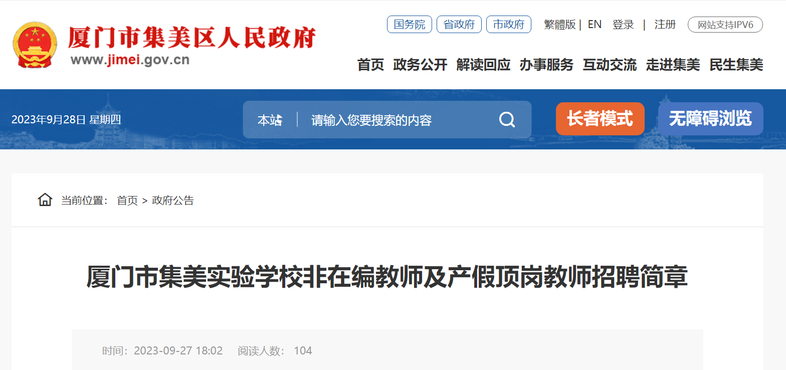Switch to 繁體版 traditional Chinese
786x370 pixels.
(x=560, y=25)
